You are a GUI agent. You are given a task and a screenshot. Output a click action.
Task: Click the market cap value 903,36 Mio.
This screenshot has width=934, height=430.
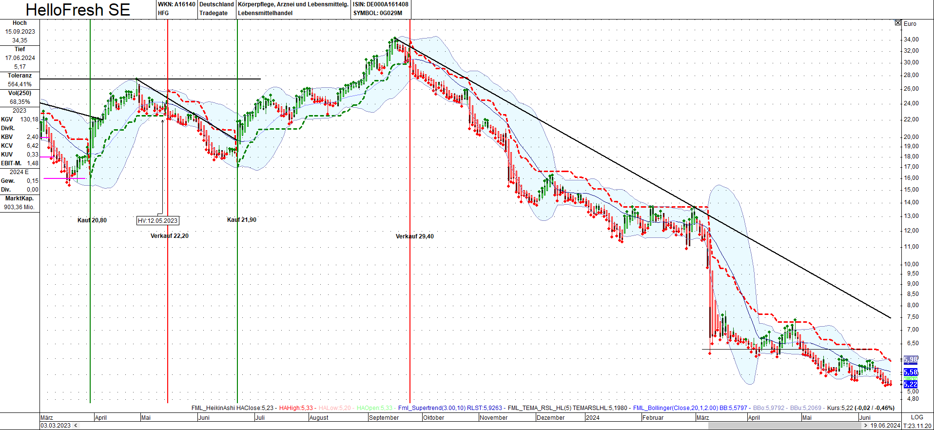tap(19, 207)
